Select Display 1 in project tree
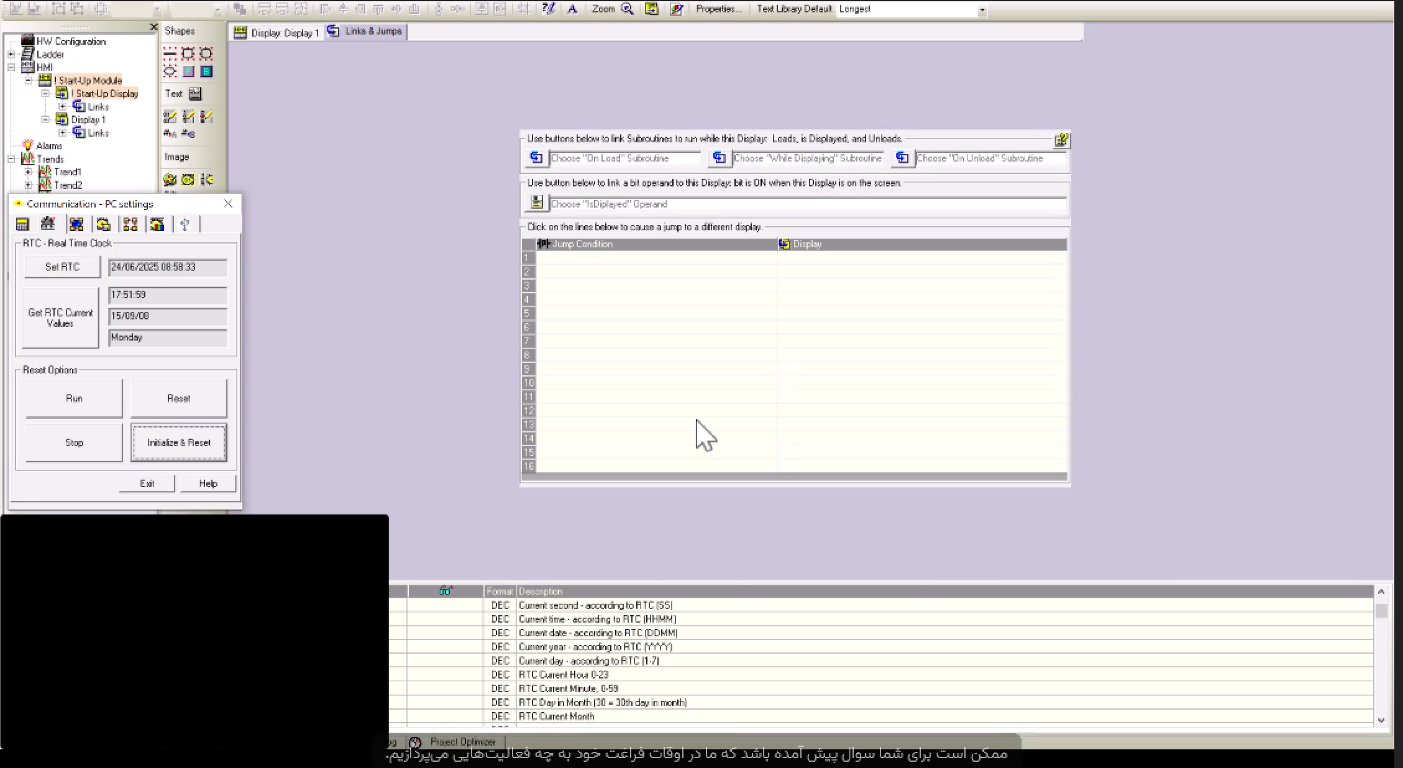This screenshot has width=1403, height=768. click(88, 120)
